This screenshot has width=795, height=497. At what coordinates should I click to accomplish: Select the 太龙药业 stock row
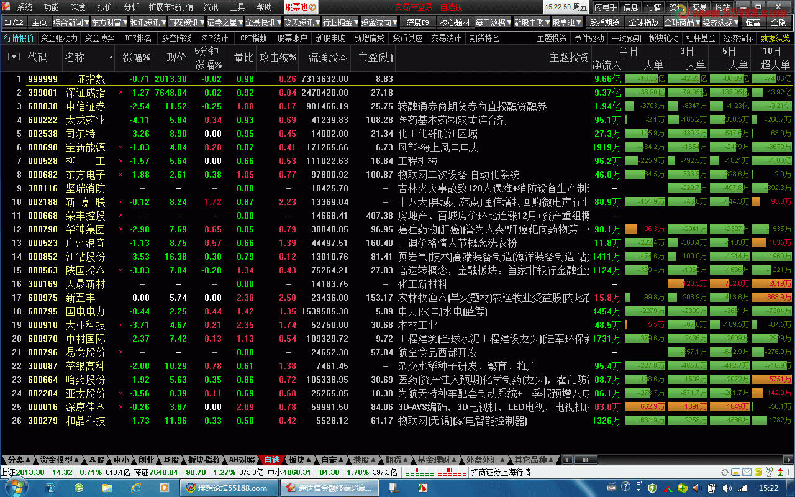[397, 120]
